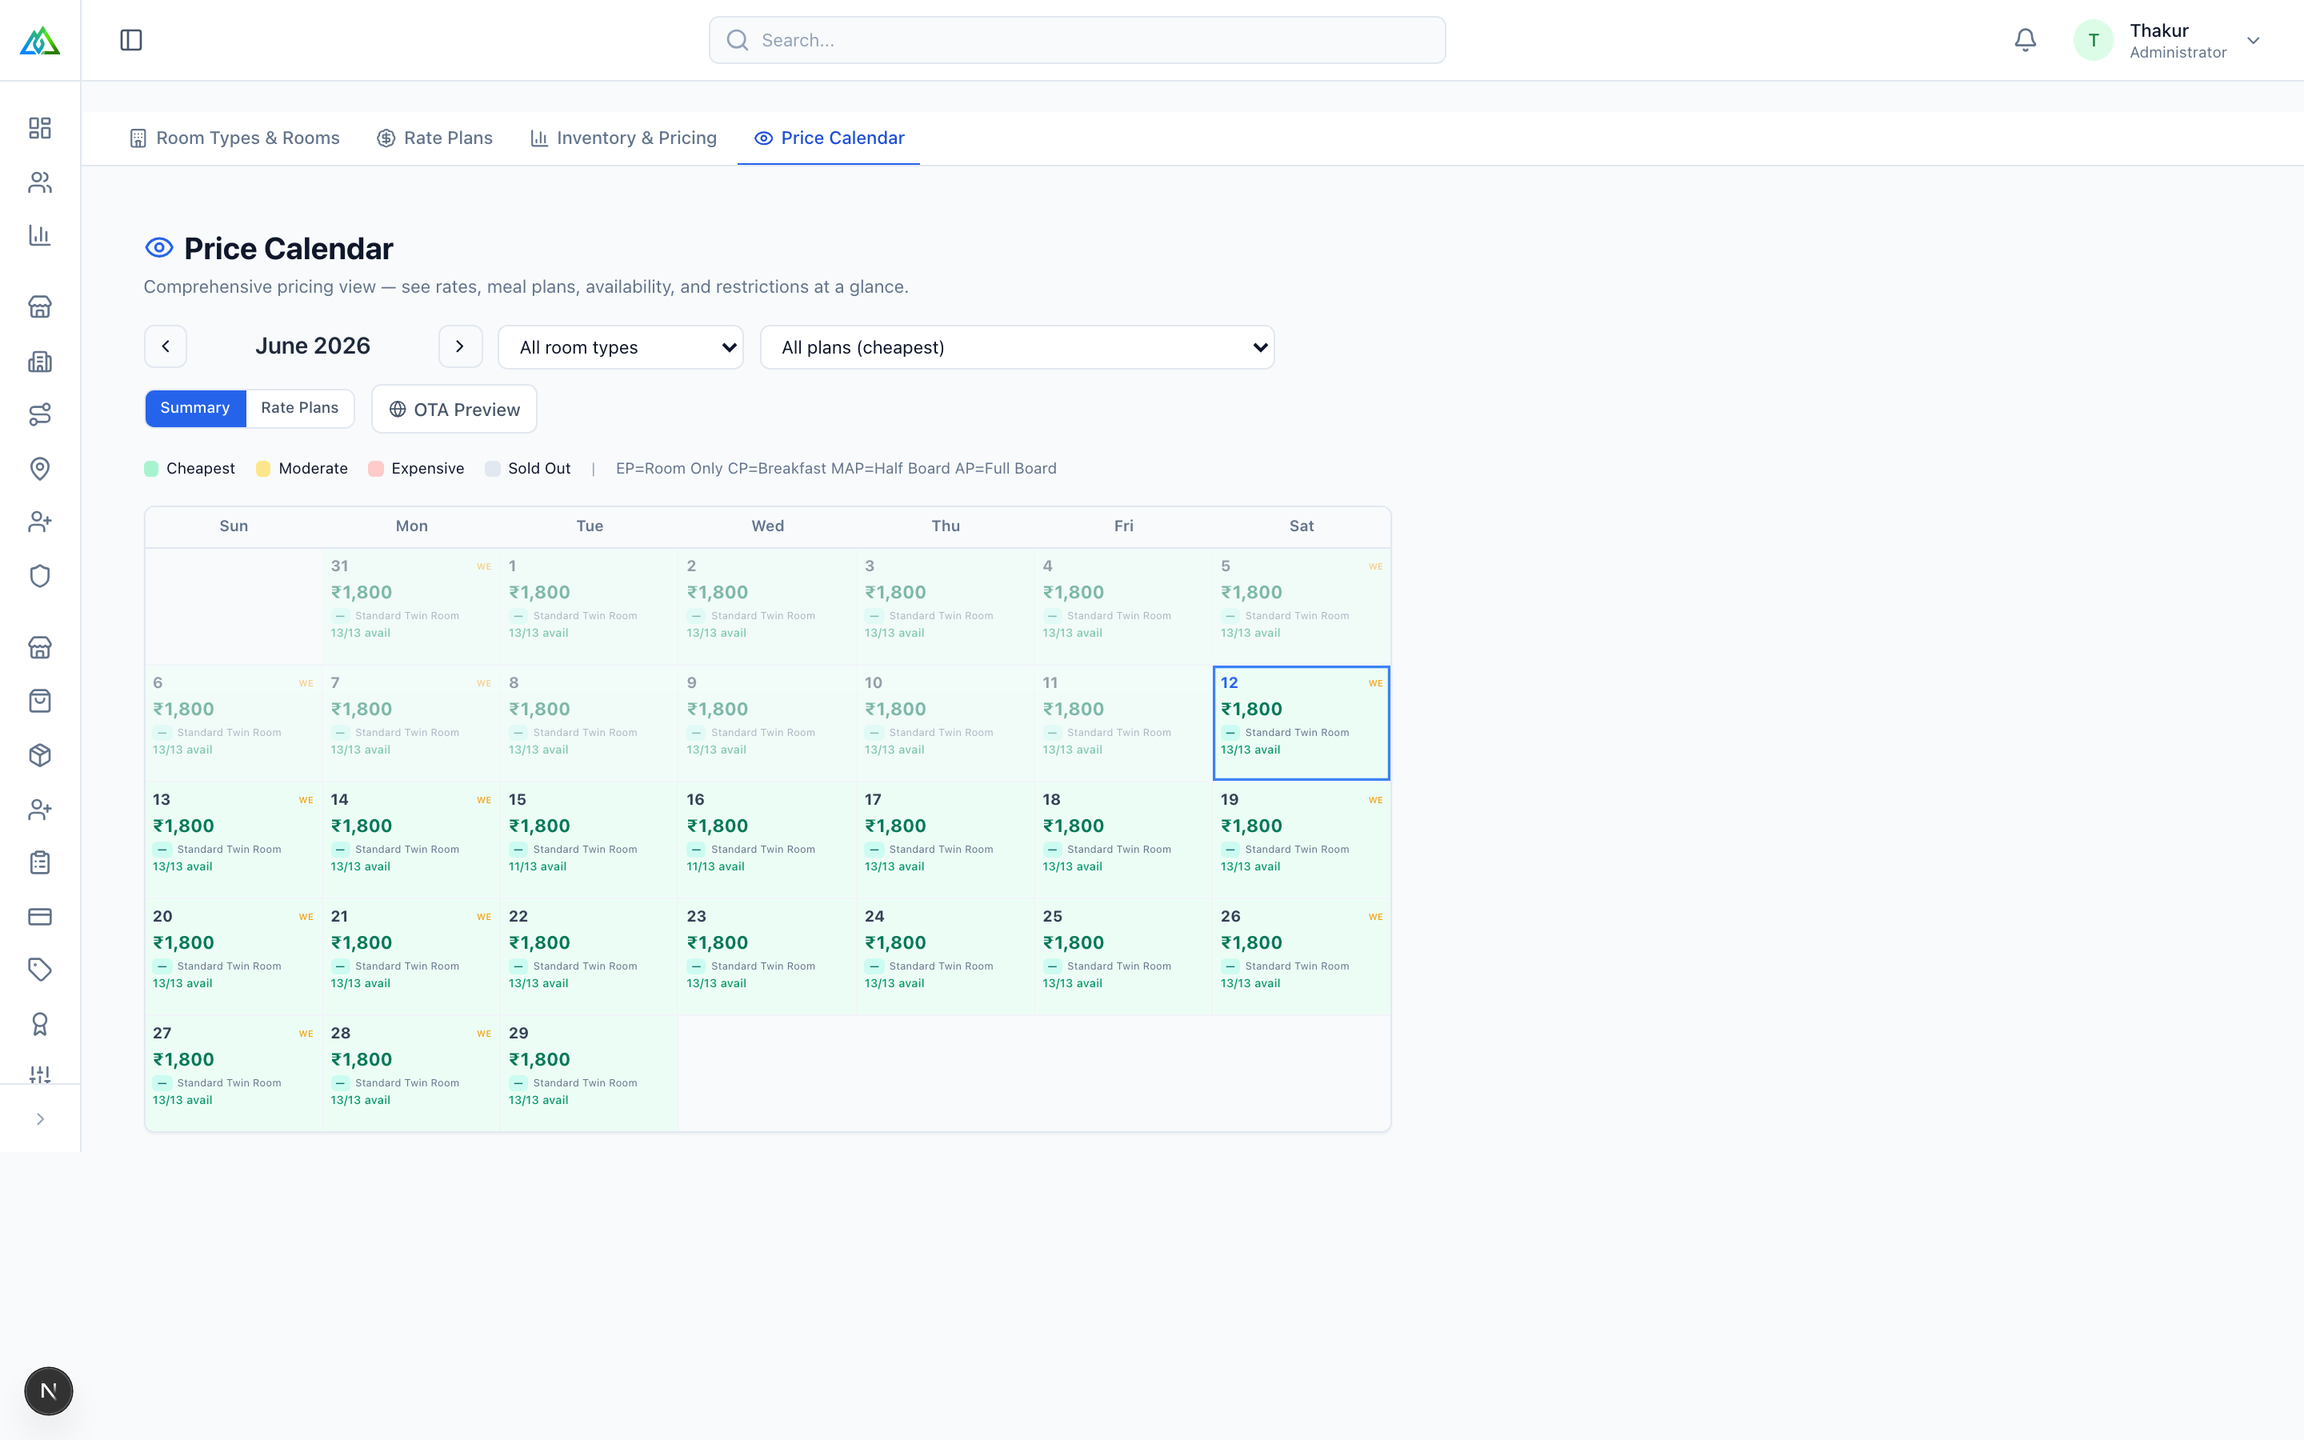The image size is (2304, 1440).
Task: Click the Cheapest green legend swatch
Action: pyautogui.click(x=150, y=469)
